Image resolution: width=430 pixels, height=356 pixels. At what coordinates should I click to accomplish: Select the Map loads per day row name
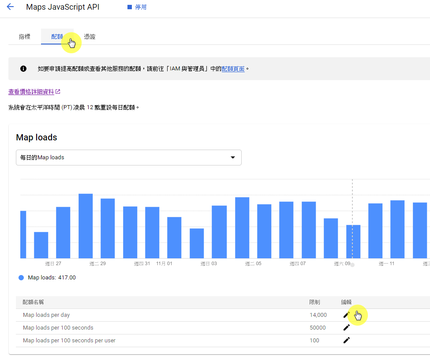(x=46, y=315)
